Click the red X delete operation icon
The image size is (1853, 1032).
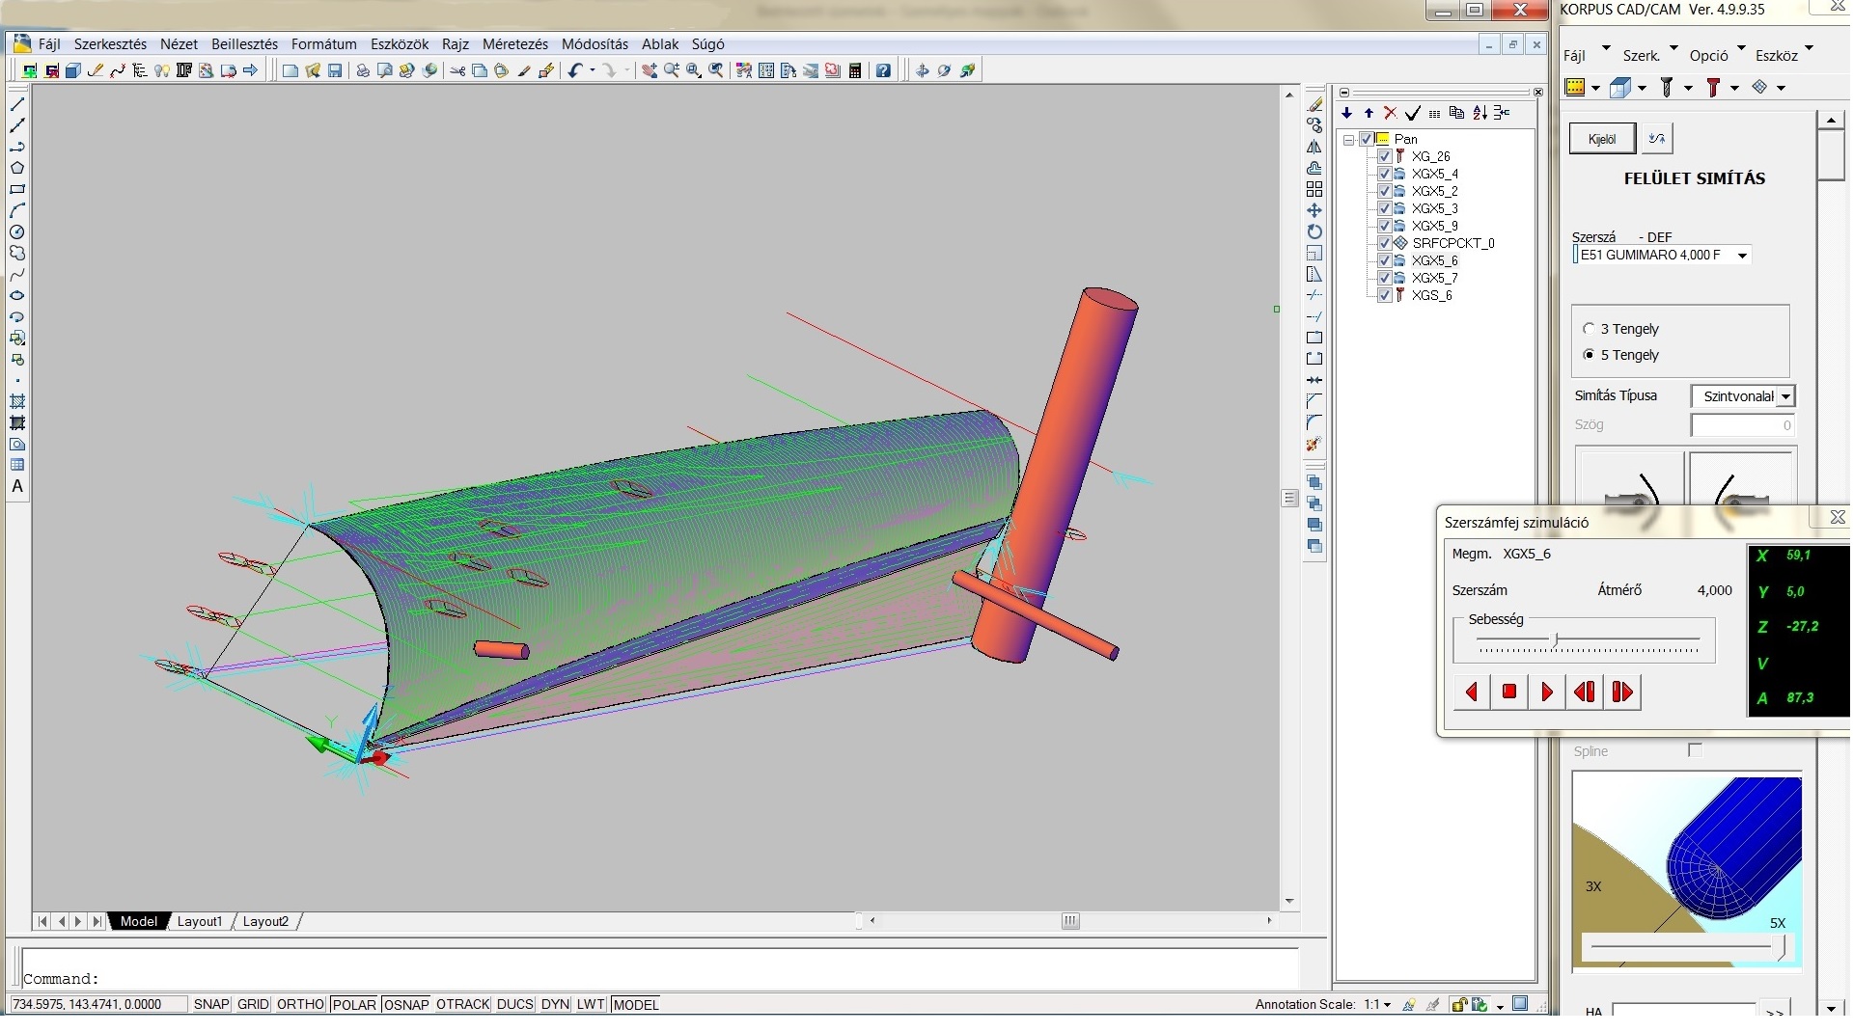[1390, 114]
